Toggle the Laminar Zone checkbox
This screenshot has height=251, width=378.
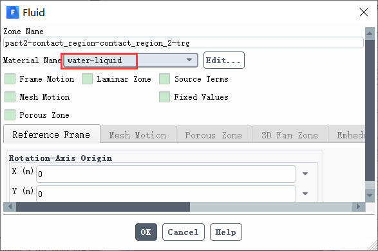(x=88, y=79)
